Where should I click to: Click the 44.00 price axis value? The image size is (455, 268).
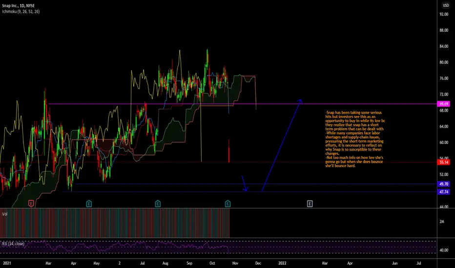pos(444,207)
